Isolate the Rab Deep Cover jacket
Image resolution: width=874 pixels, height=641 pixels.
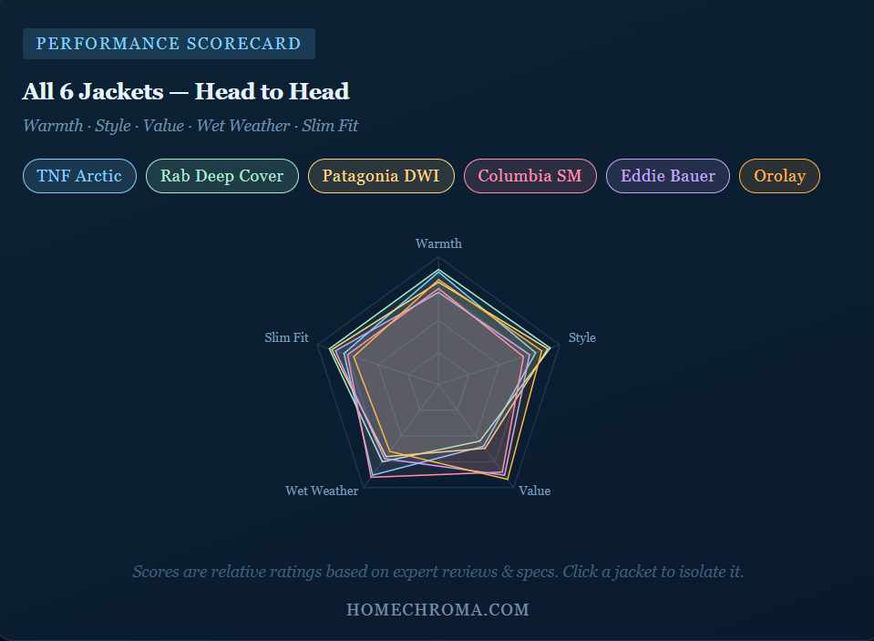pos(221,176)
